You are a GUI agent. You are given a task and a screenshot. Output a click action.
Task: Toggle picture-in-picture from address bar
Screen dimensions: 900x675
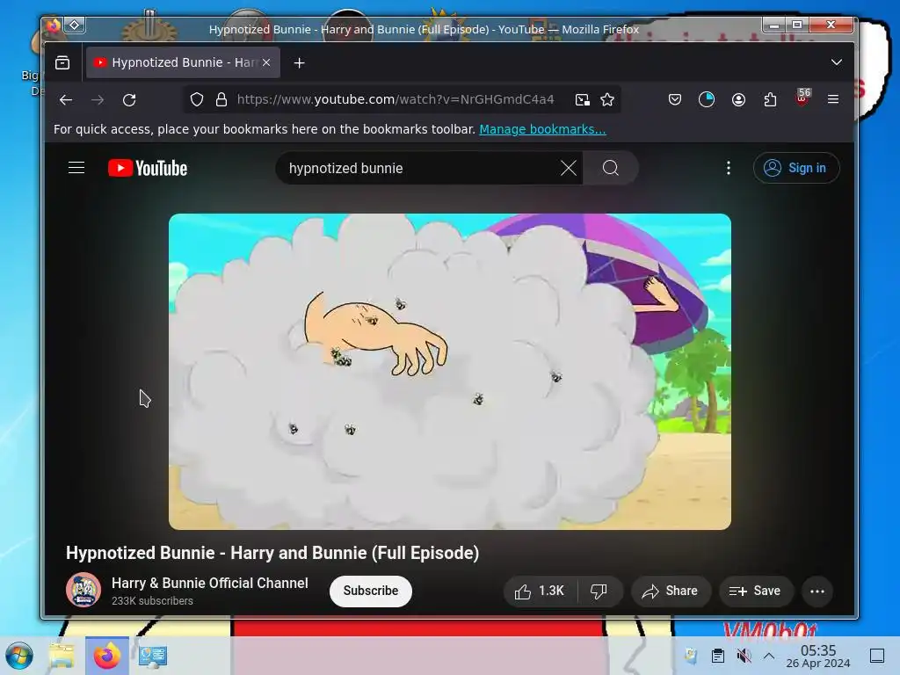pos(583,100)
